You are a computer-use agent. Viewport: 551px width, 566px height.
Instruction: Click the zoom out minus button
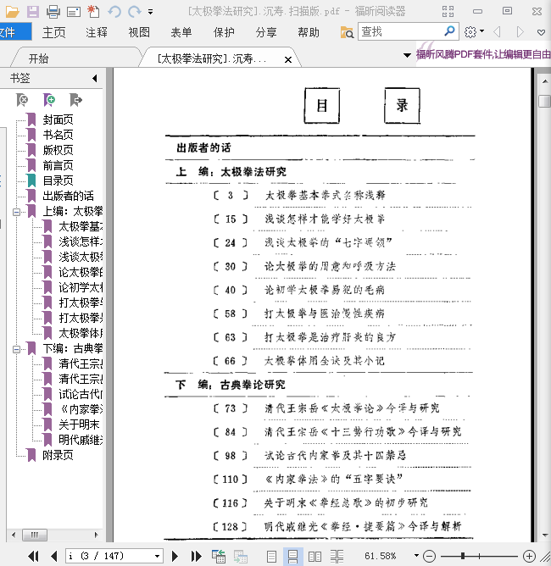coord(429,556)
